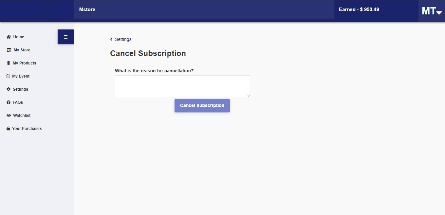Click the My Store shop icon
This screenshot has width=445, height=215.
coord(9,50)
